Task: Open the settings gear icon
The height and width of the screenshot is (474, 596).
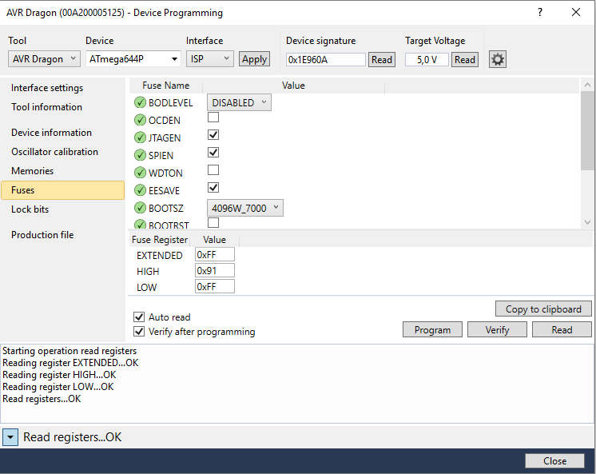Action: click(497, 59)
